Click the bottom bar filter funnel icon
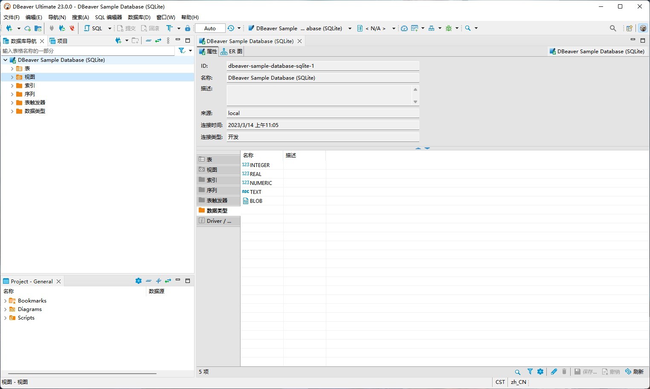 pos(530,372)
